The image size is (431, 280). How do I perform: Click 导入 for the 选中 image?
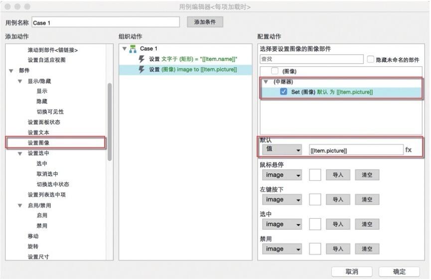338,224
